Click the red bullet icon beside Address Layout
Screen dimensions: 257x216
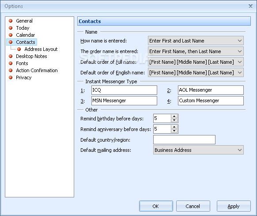click(x=19, y=49)
